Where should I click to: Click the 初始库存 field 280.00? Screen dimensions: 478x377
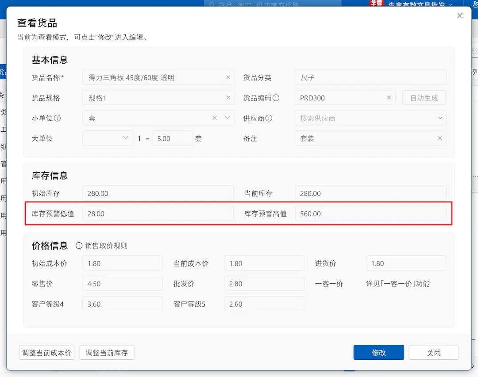pyautogui.click(x=158, y=194)
